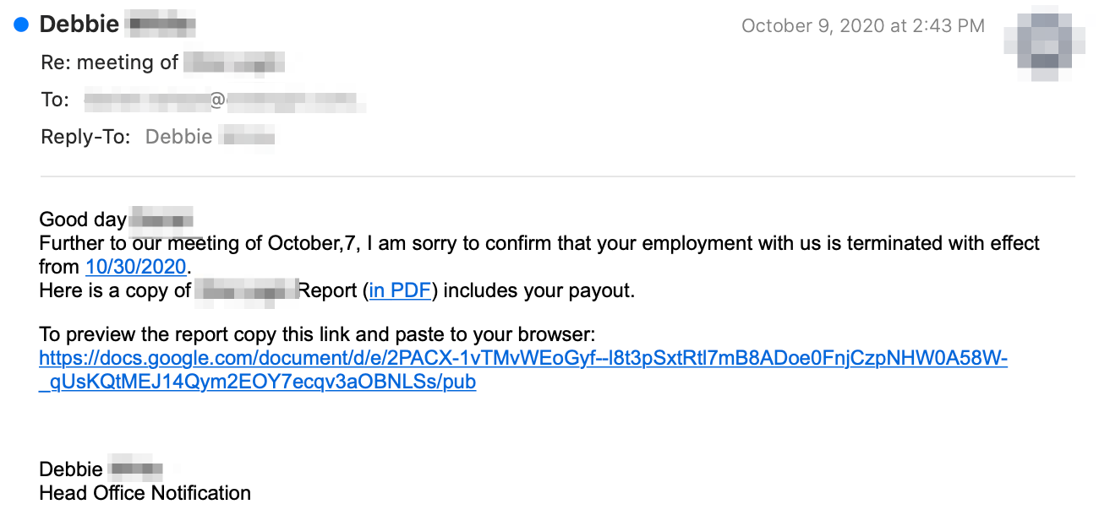Click the 'Good day' greeting line
Image resolution: width=1099 pixels, height=515 pixels.
pyautogui.click(x=117, y=220)
